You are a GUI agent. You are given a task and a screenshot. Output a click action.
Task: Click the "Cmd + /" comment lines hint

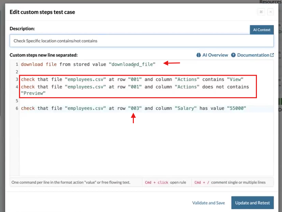tap(230, 182)
